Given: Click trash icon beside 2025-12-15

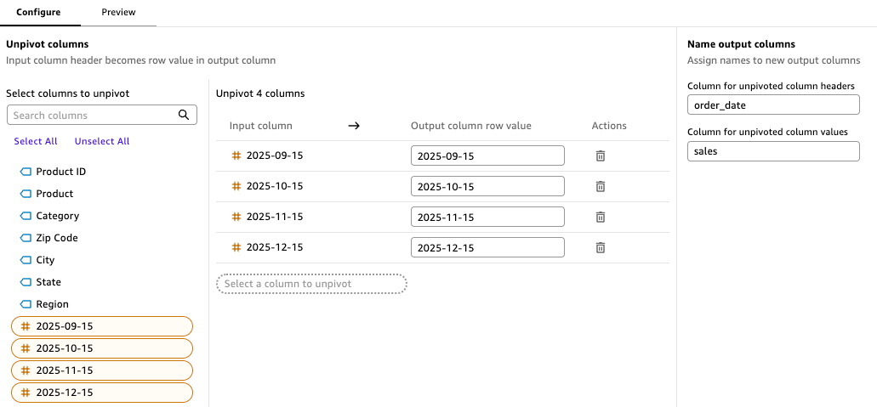Looking at the screenshot, I should (600, 248).
